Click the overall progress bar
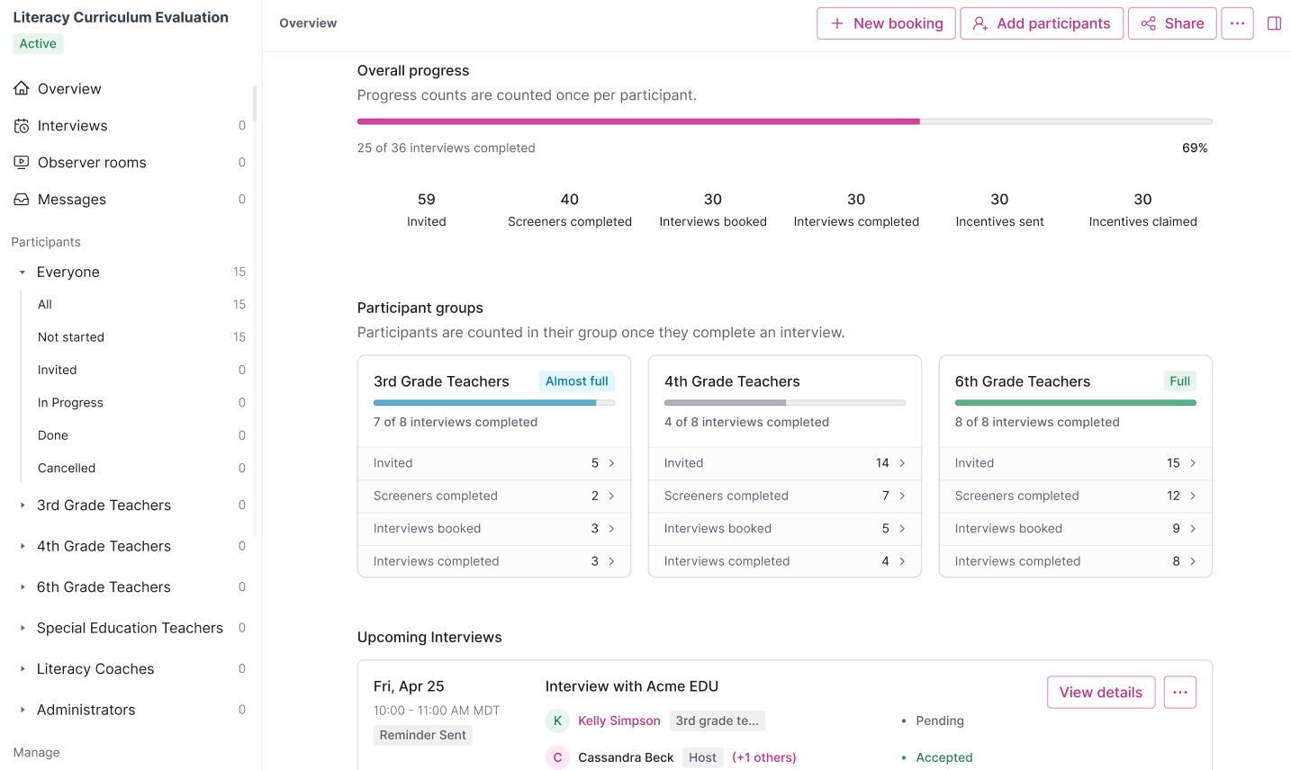This screenshot has width=1291, height=770. 784,121
